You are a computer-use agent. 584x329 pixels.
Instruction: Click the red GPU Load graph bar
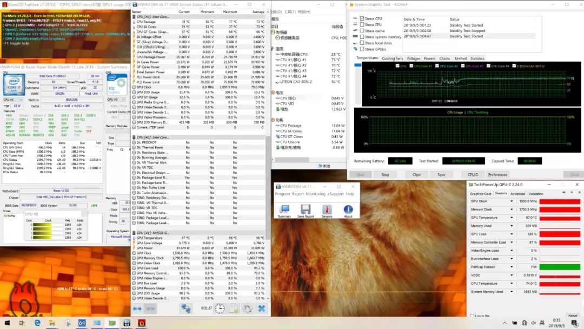click(x=560, y=234)
